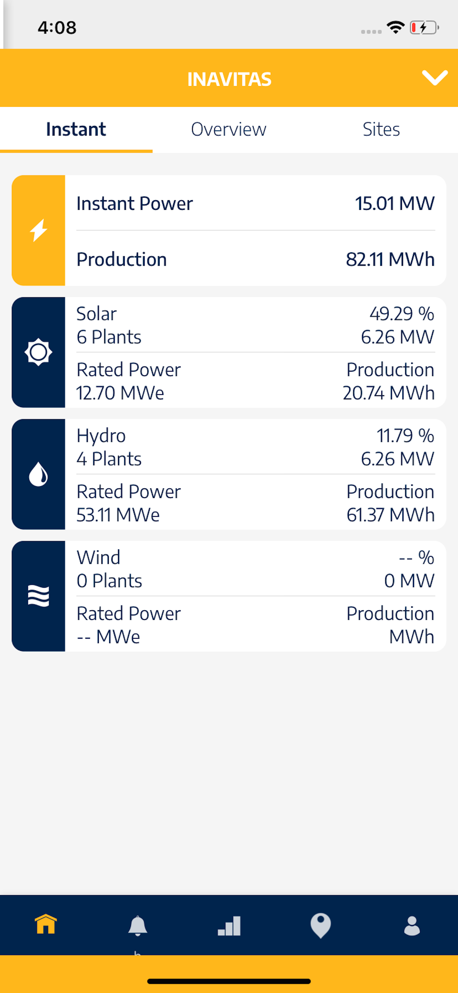Tap the Hydro water drop icon
458x993 pixels.
[38, 474]
